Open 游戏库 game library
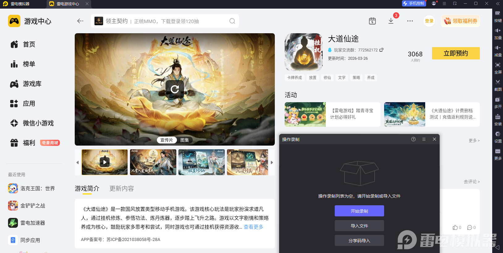 (26, 84)
